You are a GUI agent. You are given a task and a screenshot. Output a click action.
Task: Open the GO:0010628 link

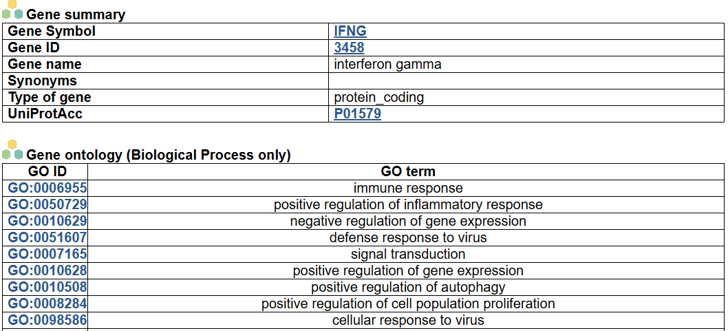47,270
